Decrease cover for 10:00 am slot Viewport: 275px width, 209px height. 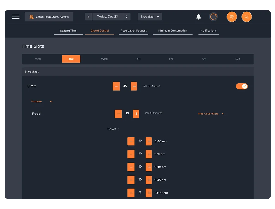click(x=131, y=193)
